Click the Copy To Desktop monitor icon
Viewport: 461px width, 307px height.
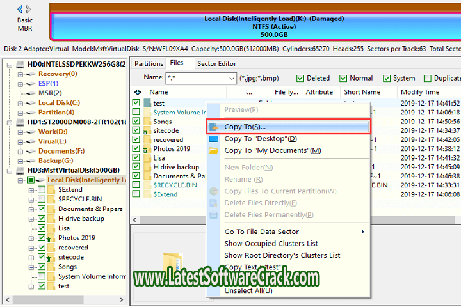[214, 139]
